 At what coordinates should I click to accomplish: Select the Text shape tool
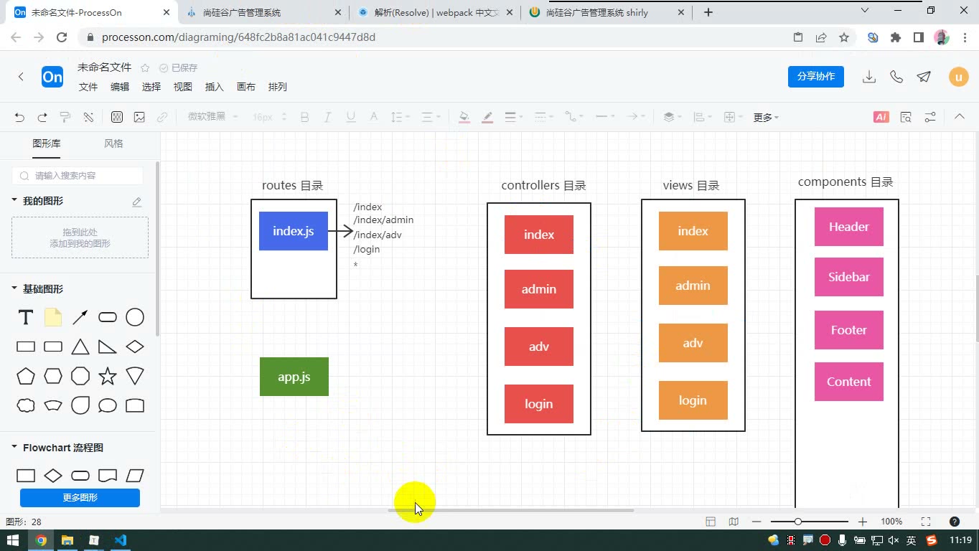coord(26,317)
